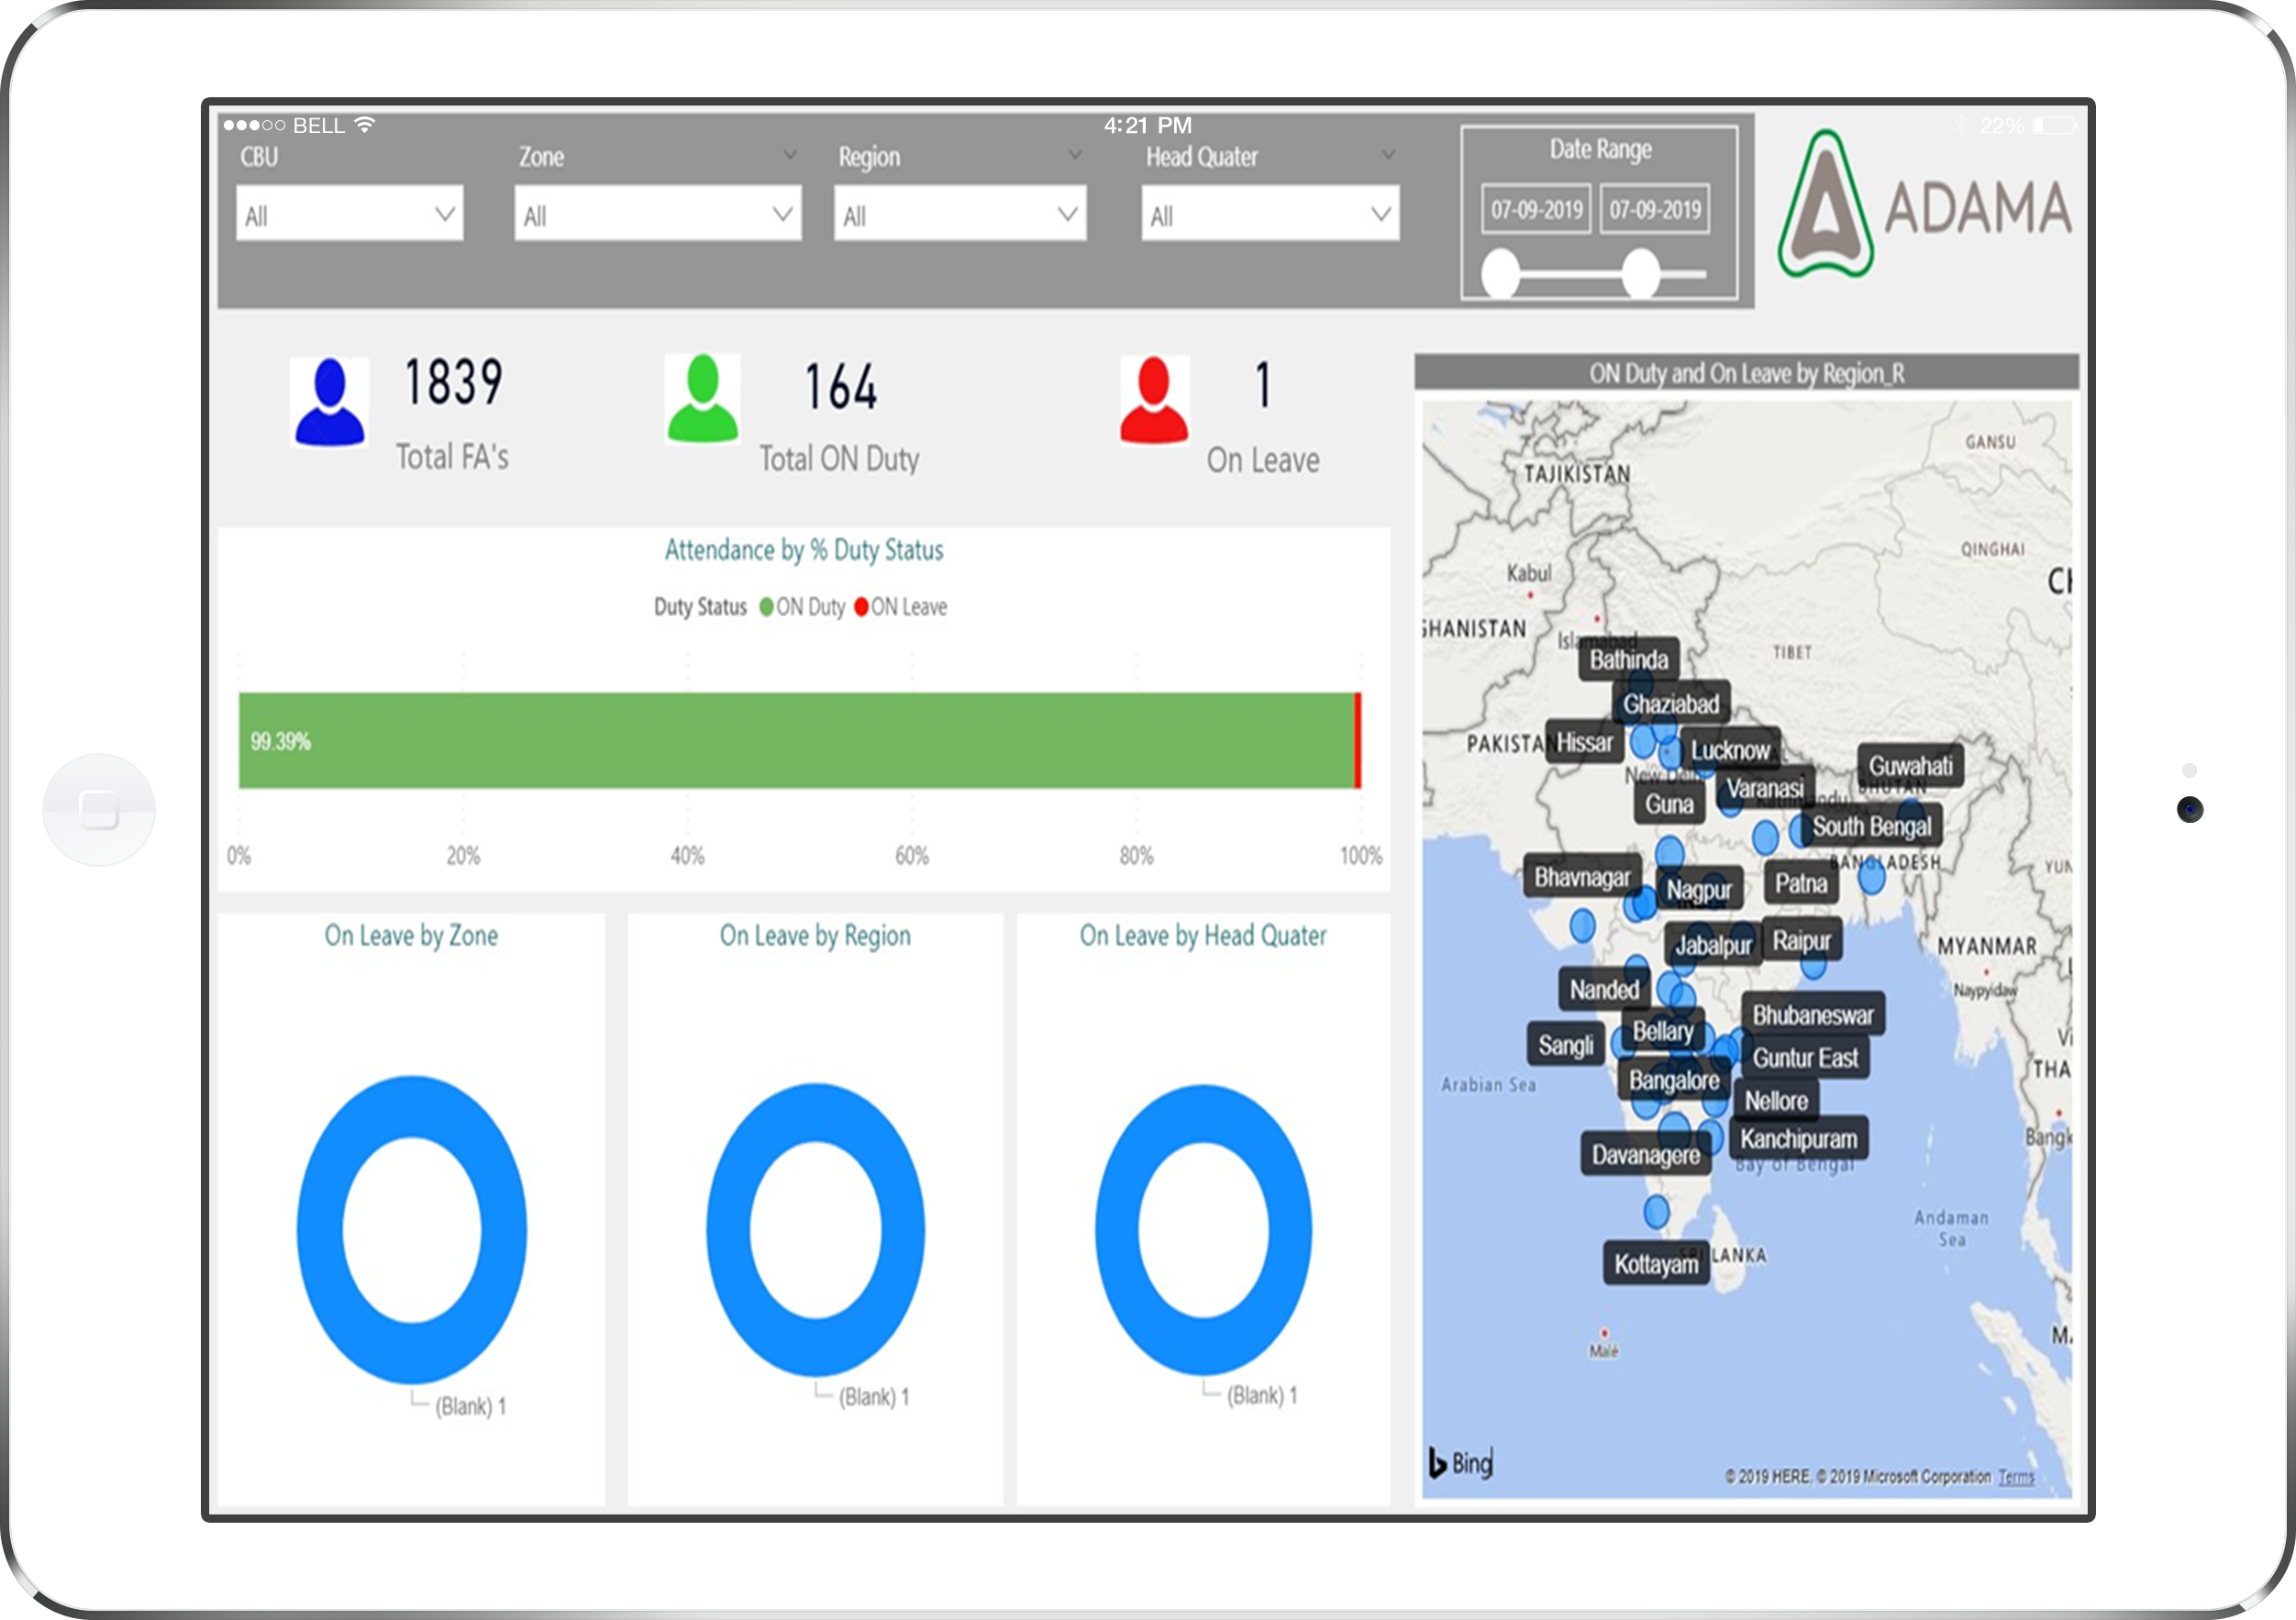Image resolution: width=2296 pixels, height=1620 pixels.
Task: Select the Kottayam map label
Action: pyautogui.click(x=1655, y=1264)
